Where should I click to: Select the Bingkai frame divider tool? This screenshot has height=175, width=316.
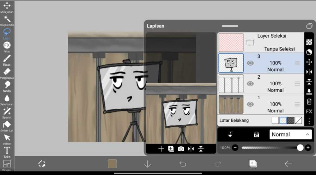tap(7, 166)
